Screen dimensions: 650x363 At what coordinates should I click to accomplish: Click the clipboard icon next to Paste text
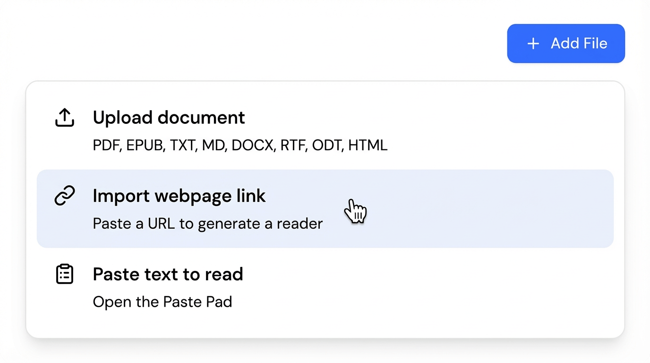coord(64,274)
